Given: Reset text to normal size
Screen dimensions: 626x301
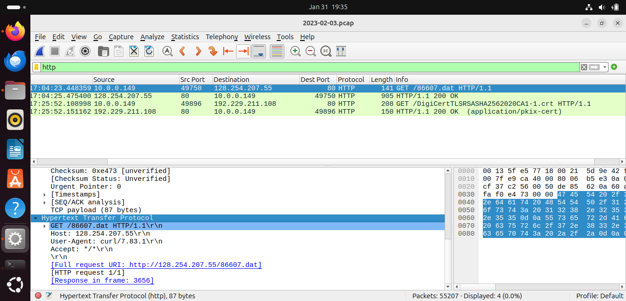Looking at the screenshot, I should click(326, 51).
